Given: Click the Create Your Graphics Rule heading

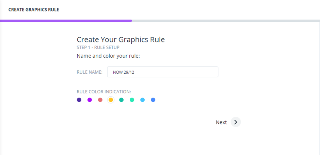Looking at the screenshot, I should click(121, 39).
